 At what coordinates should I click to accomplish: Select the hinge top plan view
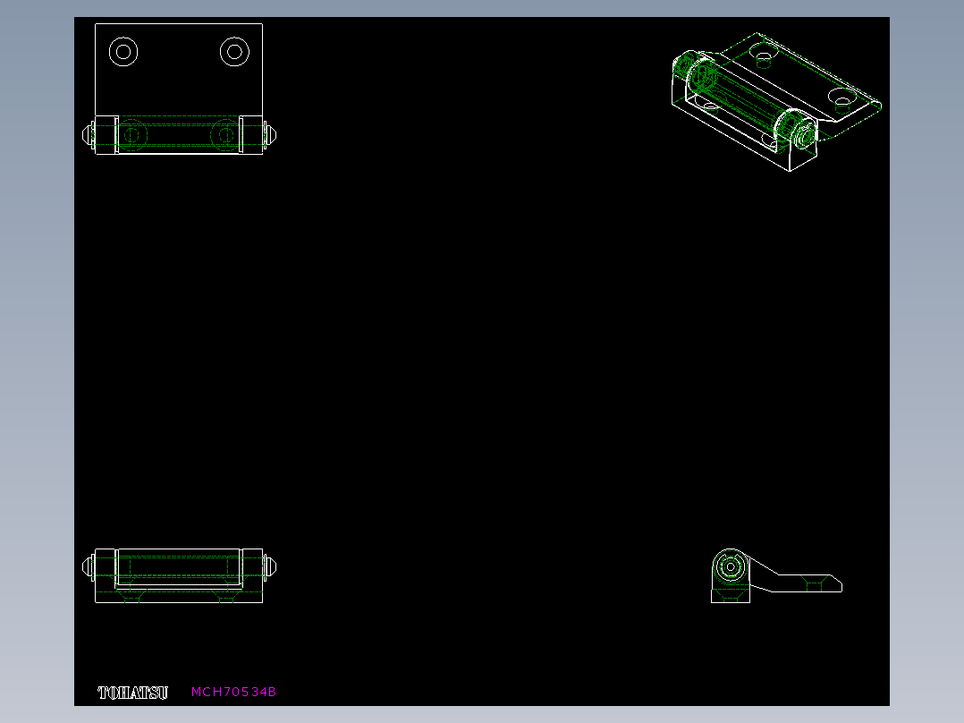[x=179, y=89]
